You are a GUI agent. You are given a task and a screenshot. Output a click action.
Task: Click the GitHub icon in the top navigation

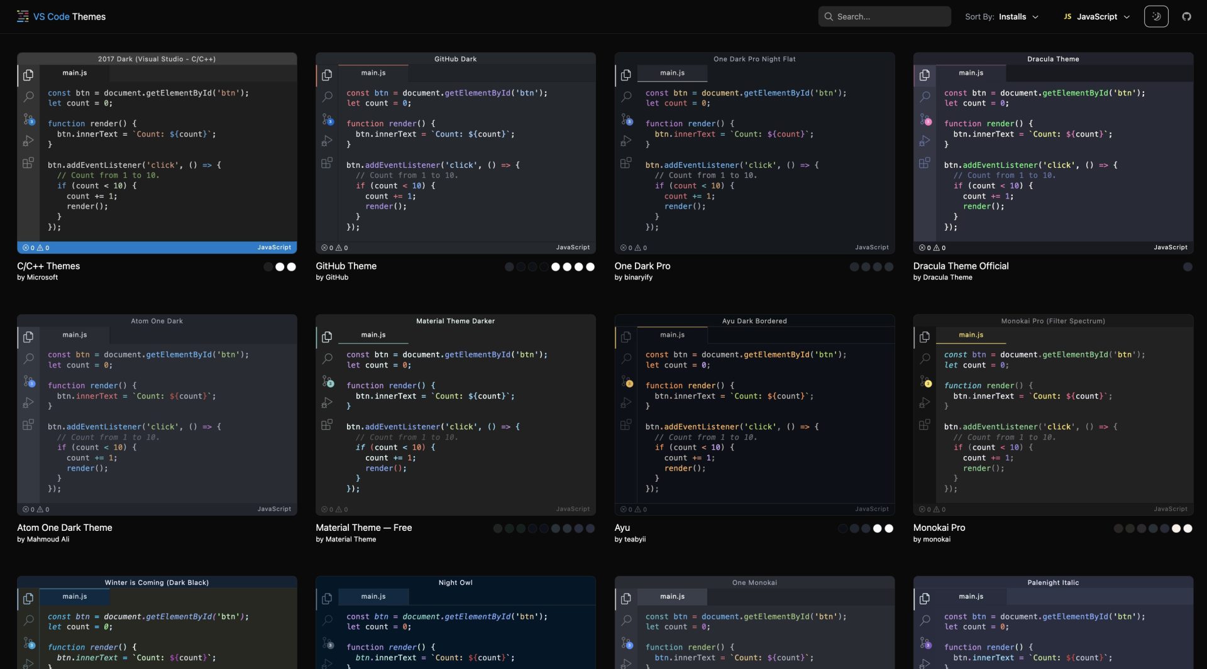[1187, 16]
